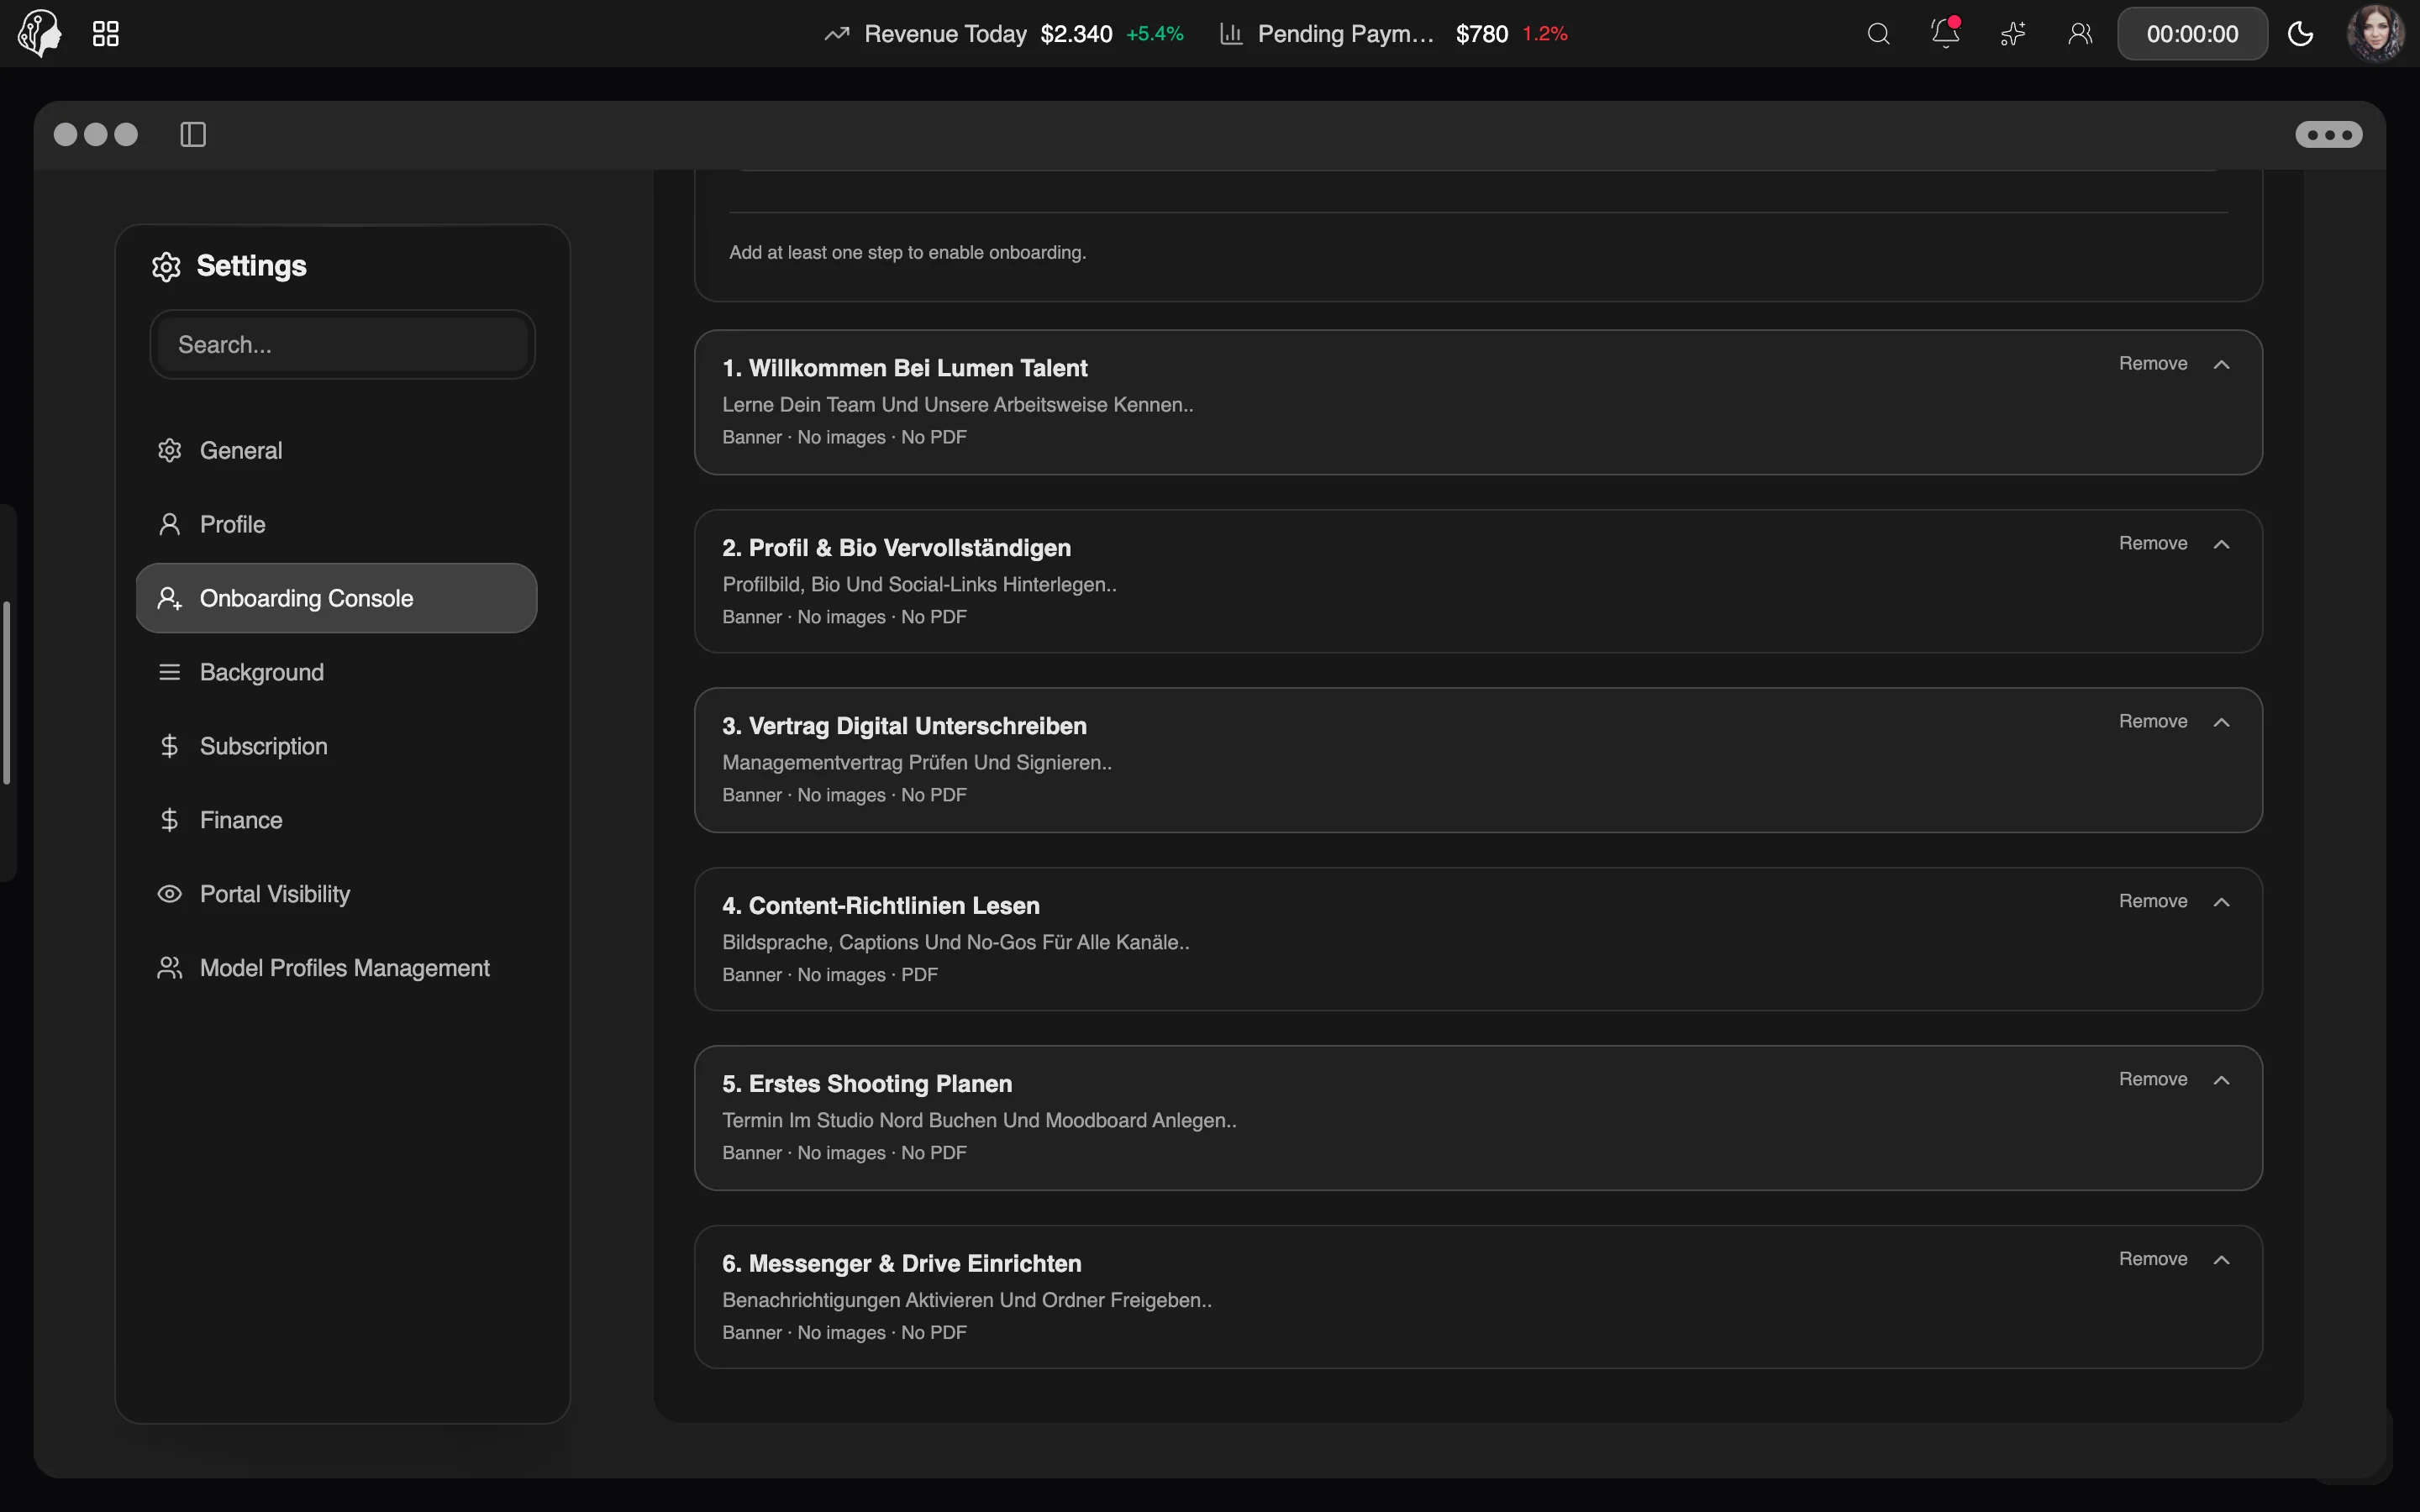Viewport: 2420px width, 1512px height.
Task: Click the sparkles AI icon
Action: pos(2013,34)
